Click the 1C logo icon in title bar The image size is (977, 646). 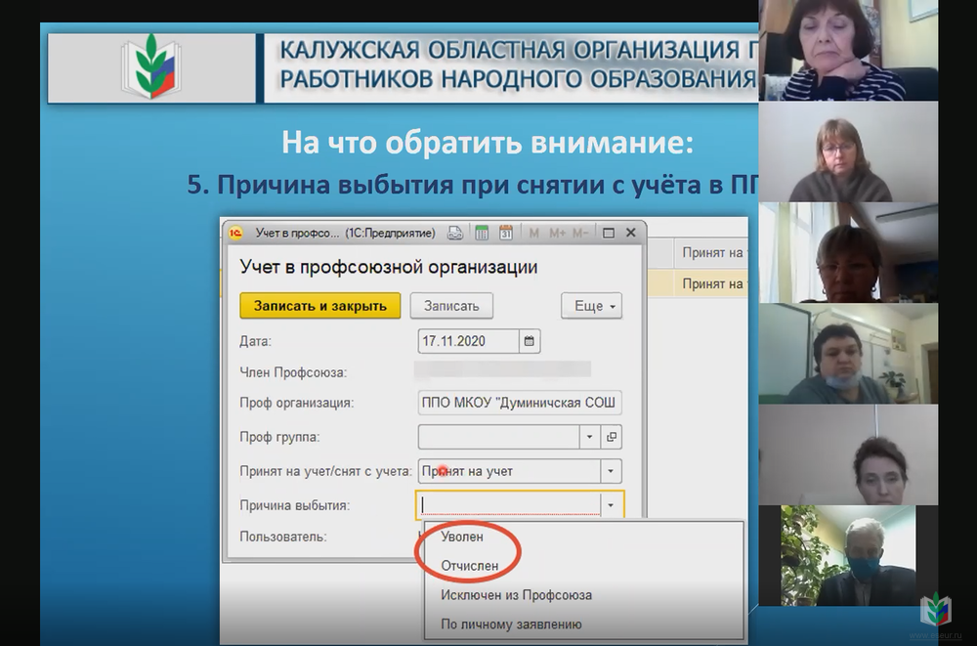pos(235,234)
